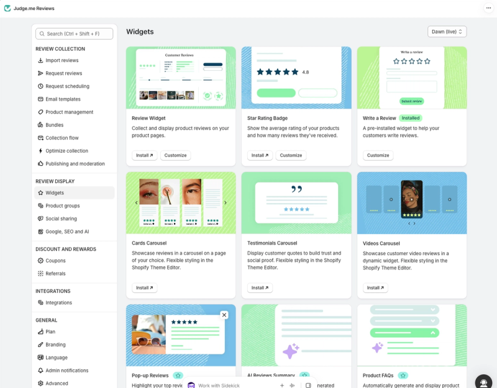Image resolution: width=497 pixels, height=388 pixels.
Task: Click the Testimonials Carousel preview thumbnail
Action: point(296,203)
